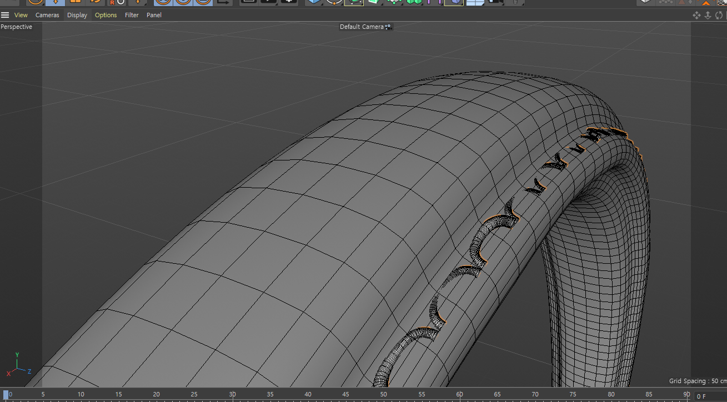
Task: Jump to frame 40 on timeline ruler
Action: [x=308, y=394]
